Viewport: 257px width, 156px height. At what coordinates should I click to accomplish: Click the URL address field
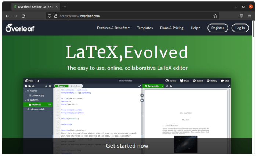click(x=133, y=16)
